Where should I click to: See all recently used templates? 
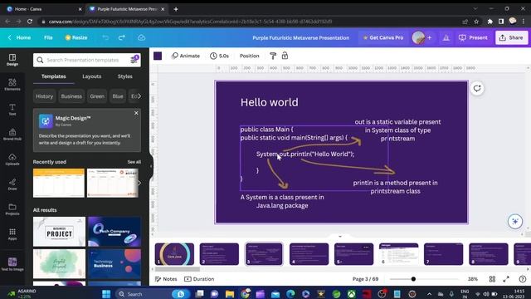point(134,162)
